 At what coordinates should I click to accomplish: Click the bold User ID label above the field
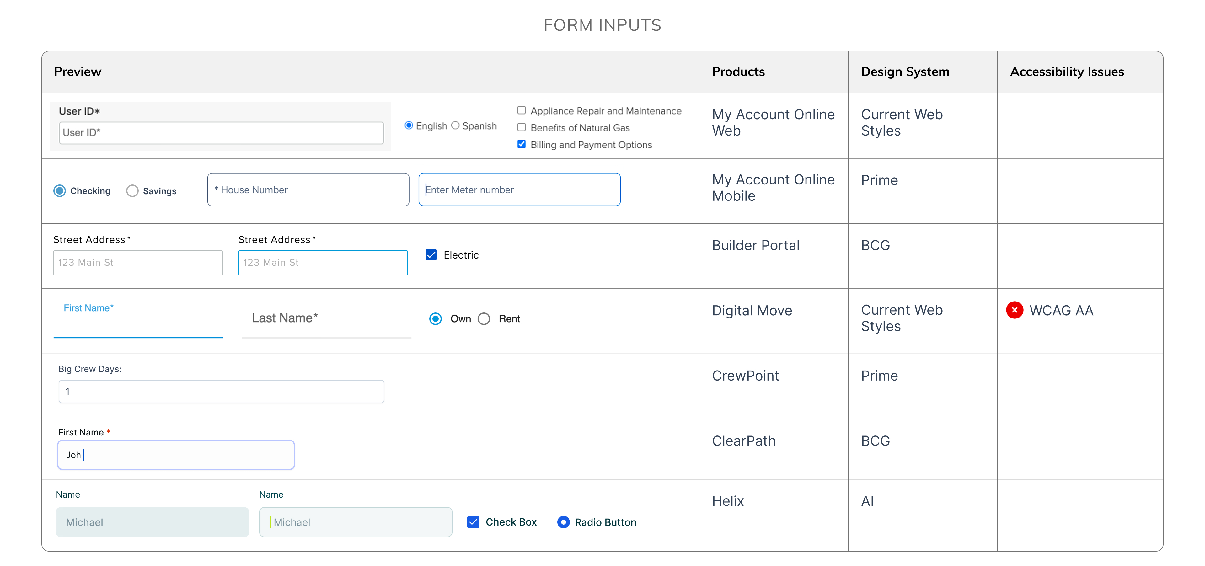(79, 111)
